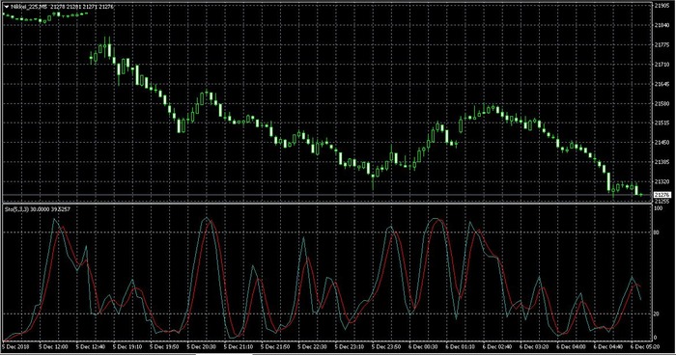Click the 5 Dec 19:50 time label

(x=165, y=346)
